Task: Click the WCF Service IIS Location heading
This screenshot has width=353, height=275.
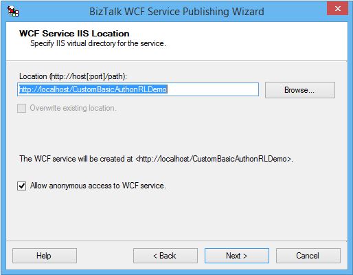Action: click(74, 34)
